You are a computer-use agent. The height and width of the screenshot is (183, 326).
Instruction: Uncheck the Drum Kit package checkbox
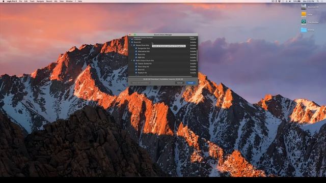pyautogui.click(x=132, y=42)
